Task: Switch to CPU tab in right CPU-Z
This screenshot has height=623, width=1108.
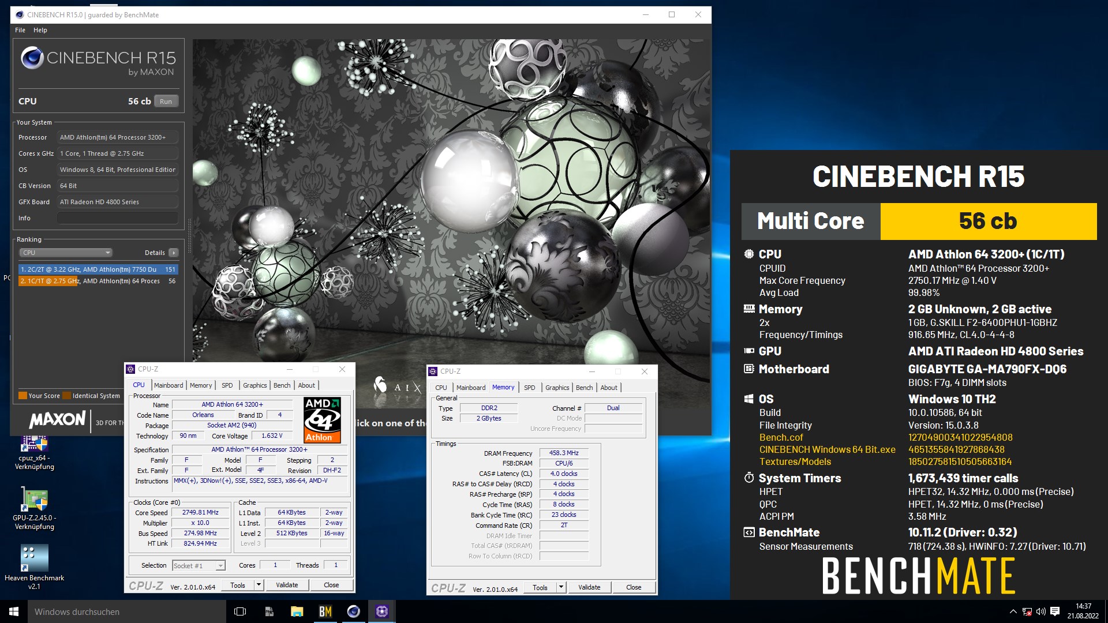Action: coord(441,388)
